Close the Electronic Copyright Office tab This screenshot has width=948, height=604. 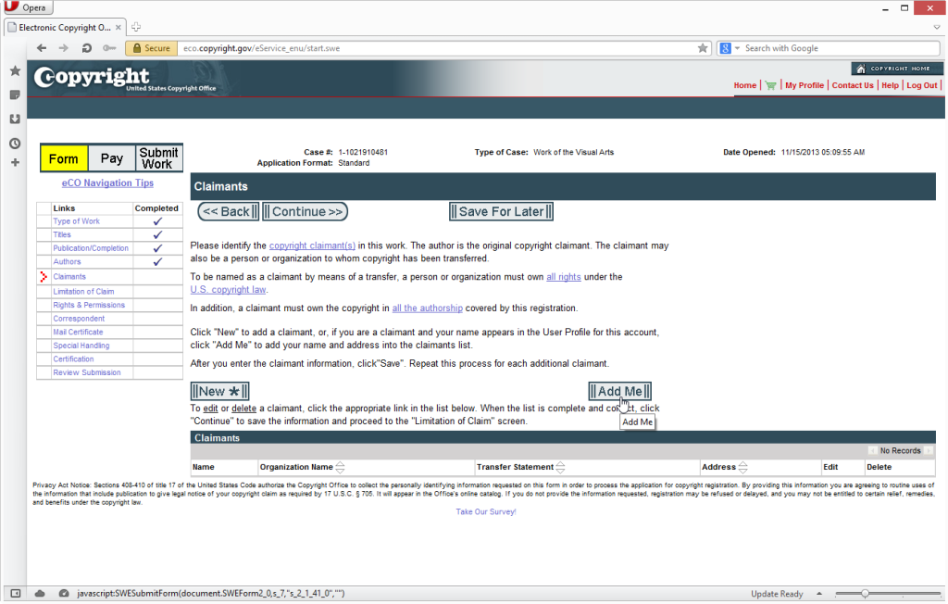[x=118, y=27]
